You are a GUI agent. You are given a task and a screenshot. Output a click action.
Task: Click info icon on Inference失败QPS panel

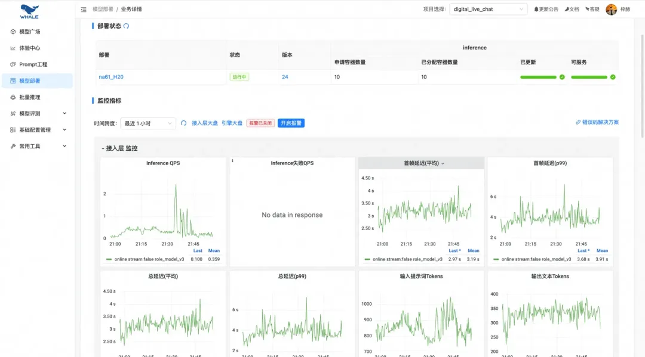(x=232, y=161)
